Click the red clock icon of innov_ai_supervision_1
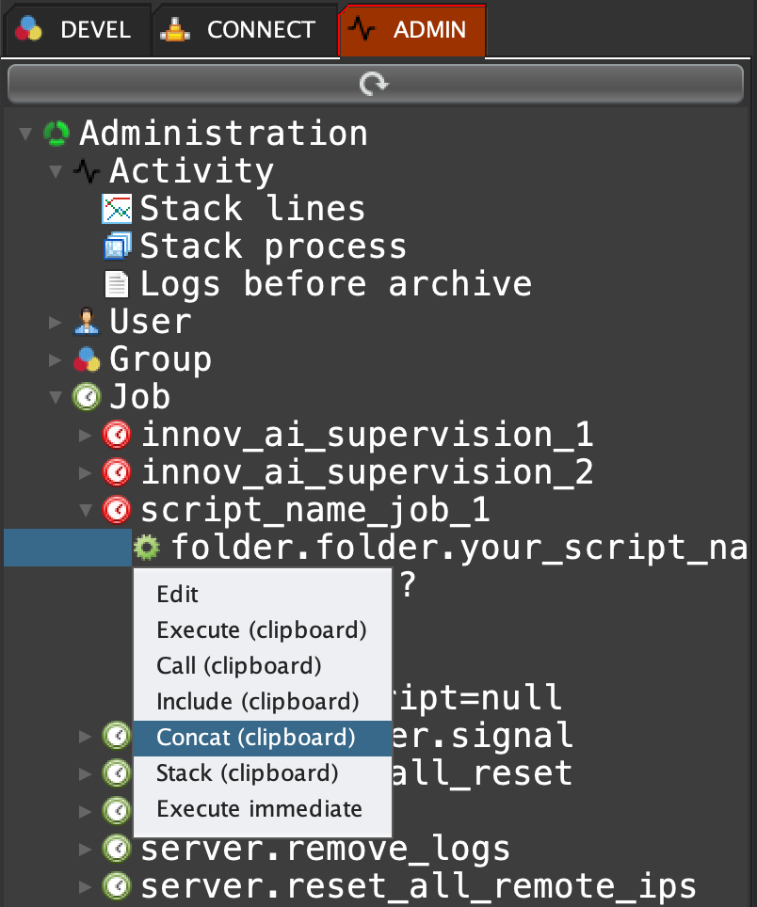Screen dimensions: 757x907 click(116, 435)
